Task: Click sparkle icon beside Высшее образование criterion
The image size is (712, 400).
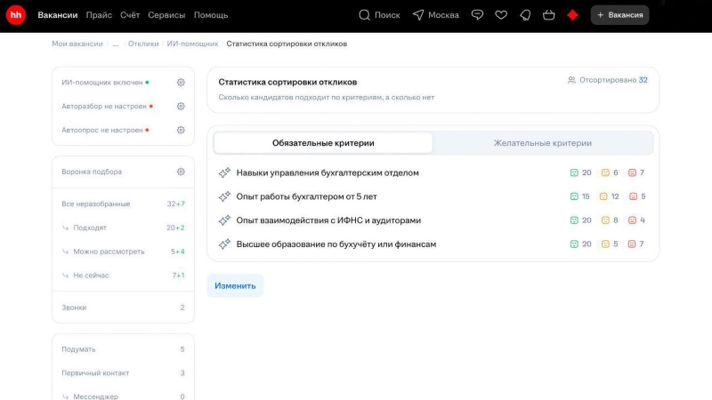Action: point(224,244)
